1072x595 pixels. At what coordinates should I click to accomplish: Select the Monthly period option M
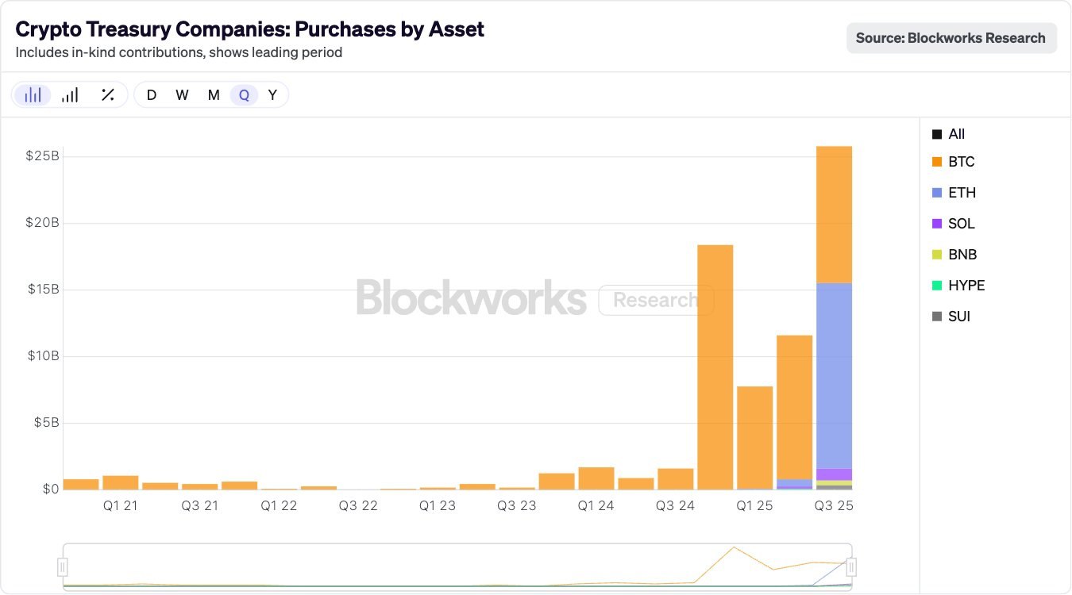coord(213,94)
